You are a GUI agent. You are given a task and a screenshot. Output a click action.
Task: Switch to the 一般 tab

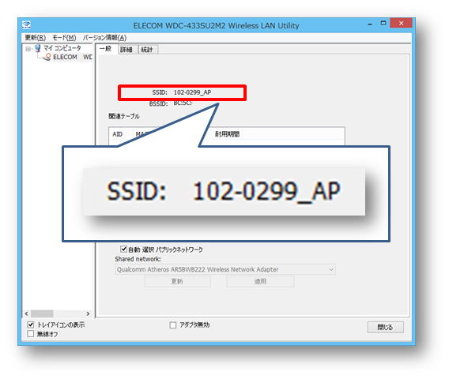point(106,49)
